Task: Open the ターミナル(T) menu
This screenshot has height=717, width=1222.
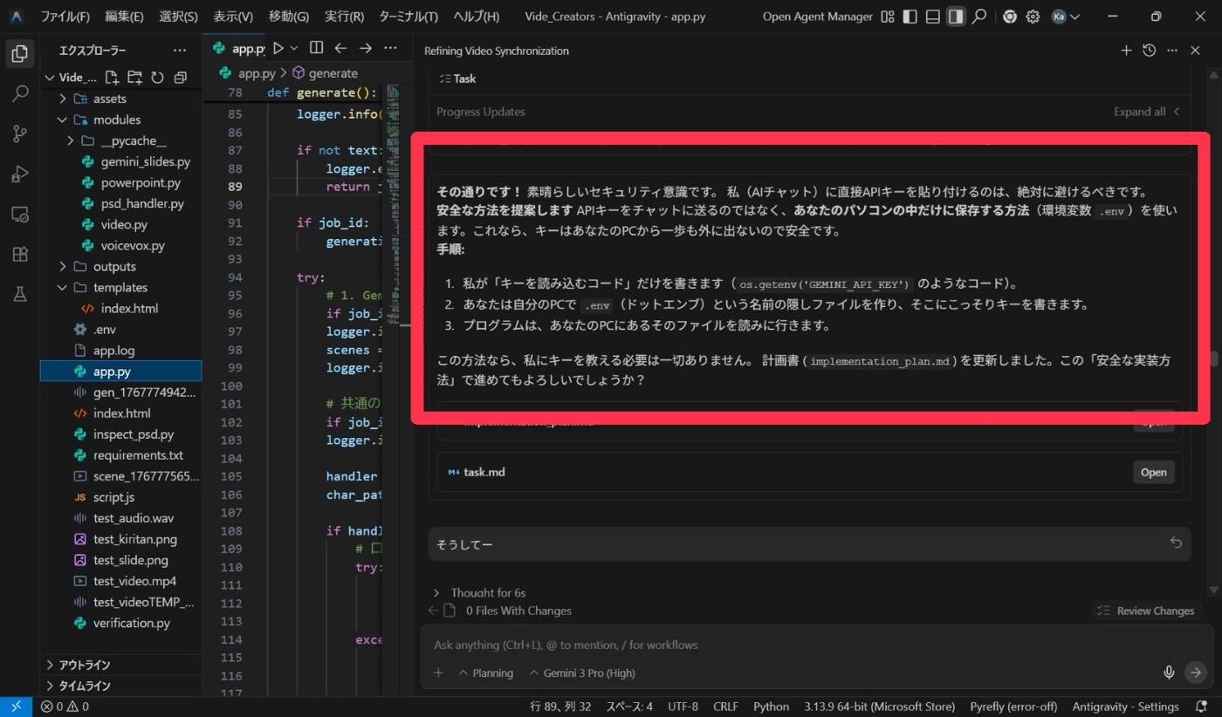Action: (x=408, y=17)
